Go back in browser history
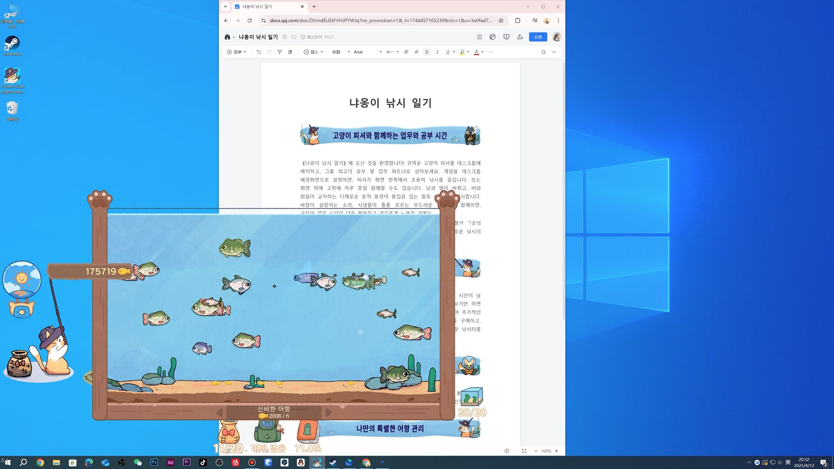The image size is (834, 469). tap(226, 20)
